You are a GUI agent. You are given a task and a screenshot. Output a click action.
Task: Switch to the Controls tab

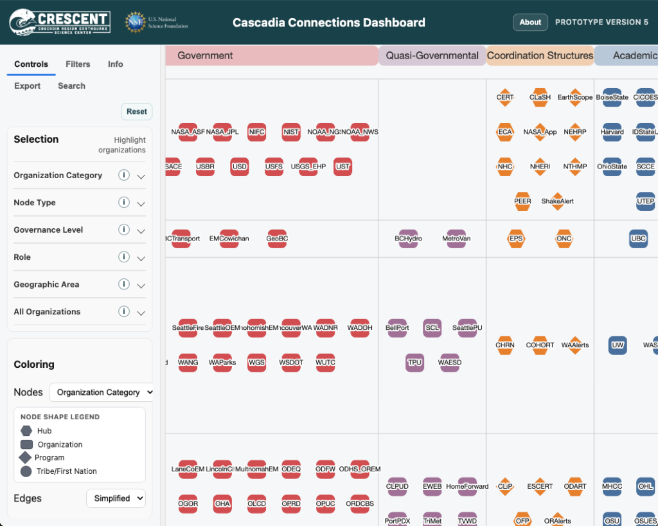point(31,64)
